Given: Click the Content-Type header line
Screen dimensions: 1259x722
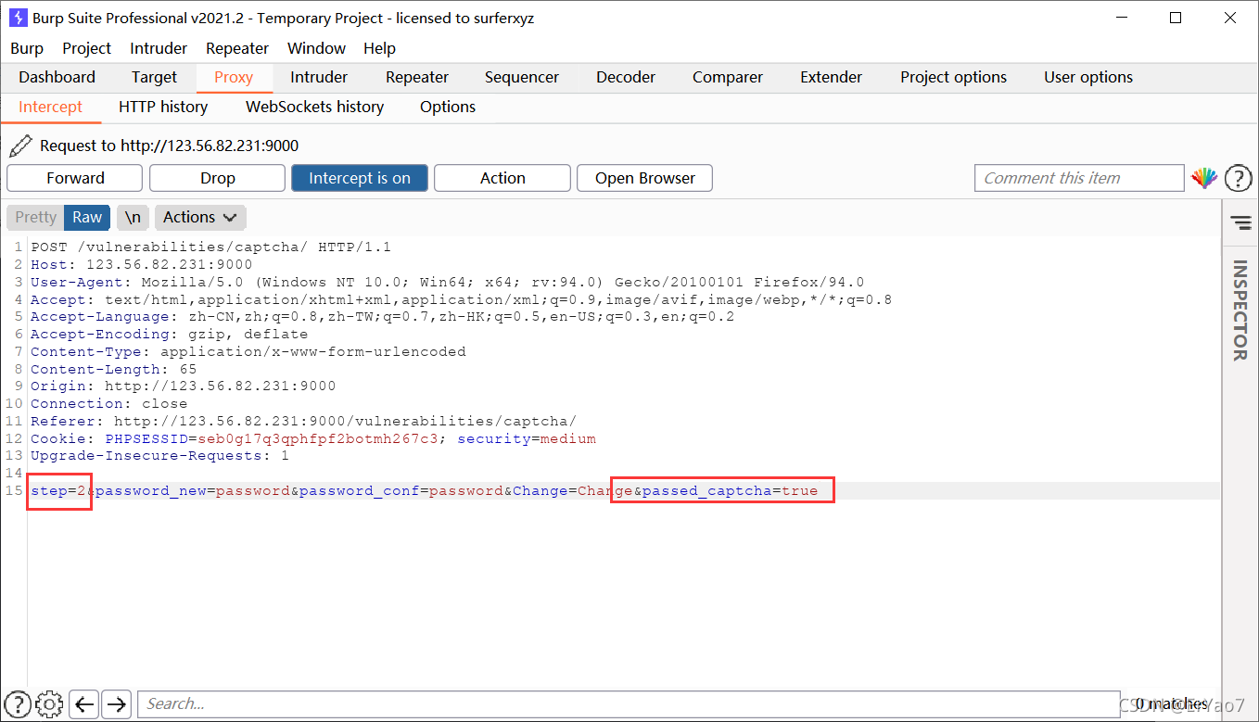Looking at the screenshot, I should pos(248,351).
